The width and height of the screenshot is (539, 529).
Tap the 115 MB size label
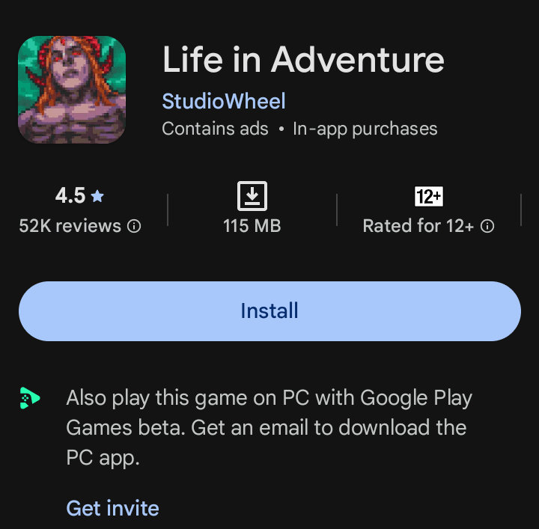pos(252,226)
